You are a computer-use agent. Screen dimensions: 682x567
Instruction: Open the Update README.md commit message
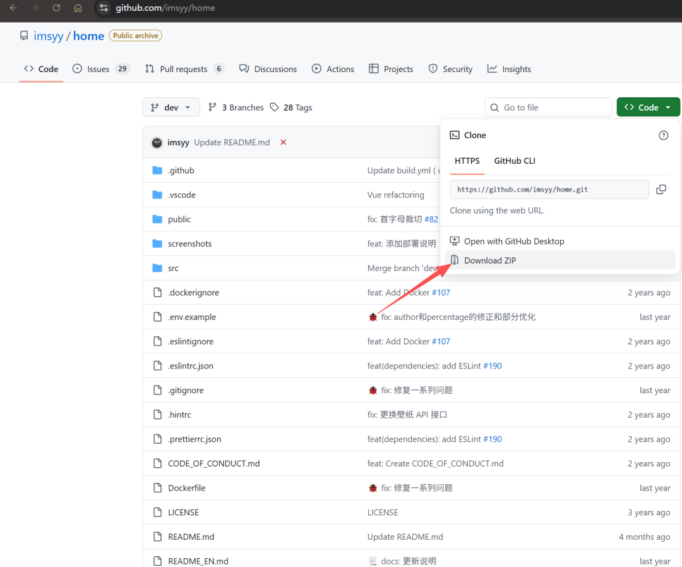(232, 142)
